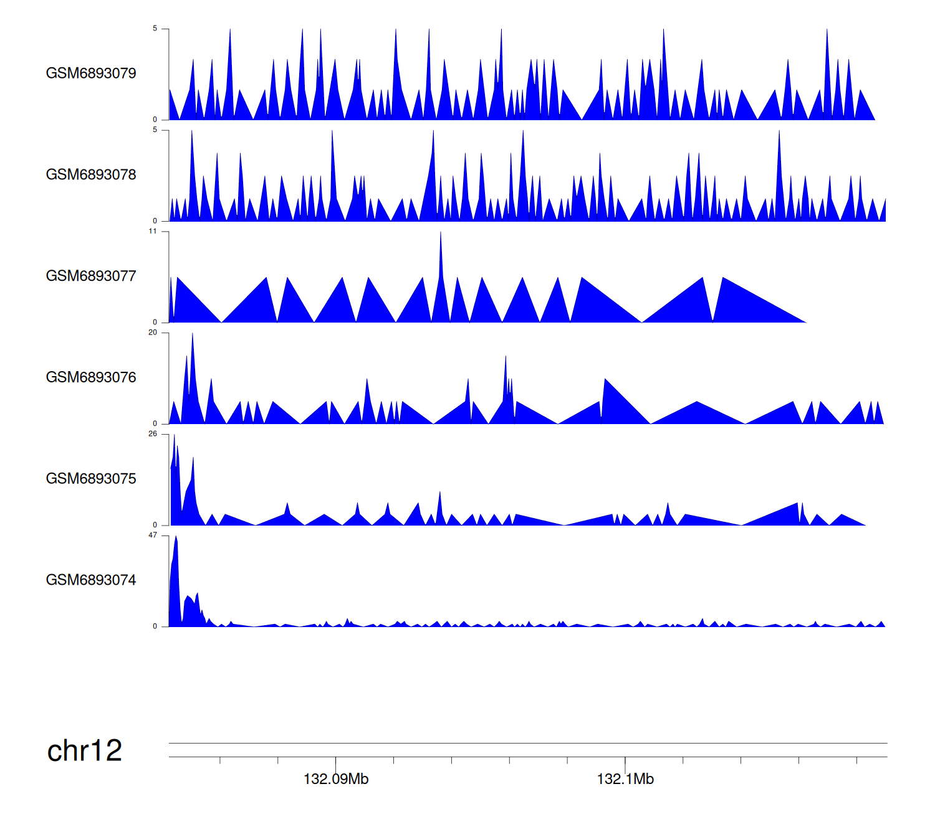Click the y-axis maximum value 47
Viewport: 935px width, 822px height.
[153, 536]
